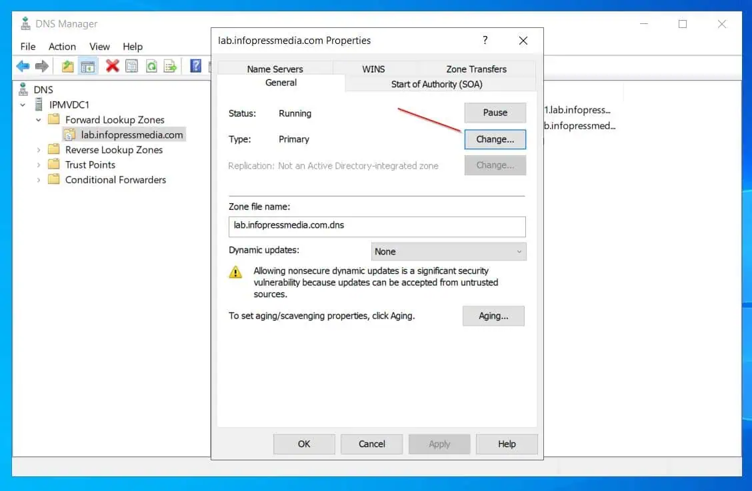Viewport: 752px width, 491px height.
Task: Click the DNS Manager title bar icon
Action: coord(25,23)
